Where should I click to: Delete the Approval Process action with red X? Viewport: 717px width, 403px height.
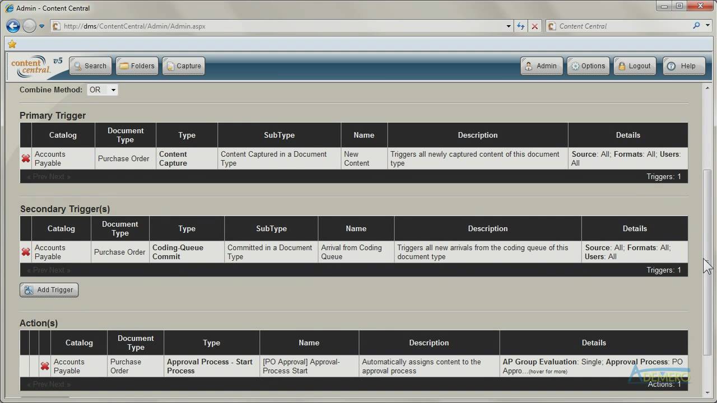[x=45, y=366]
